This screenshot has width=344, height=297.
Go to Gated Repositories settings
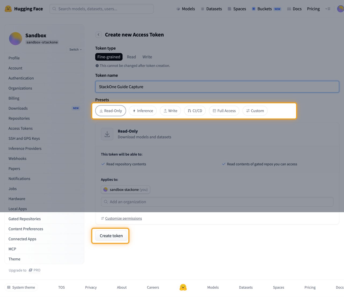44,219
